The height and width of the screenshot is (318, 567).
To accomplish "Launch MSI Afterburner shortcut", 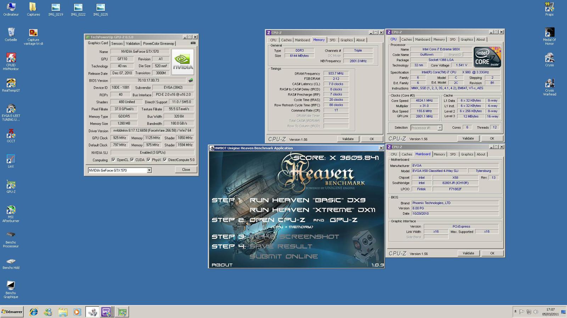I will click(x=11, y=214).
